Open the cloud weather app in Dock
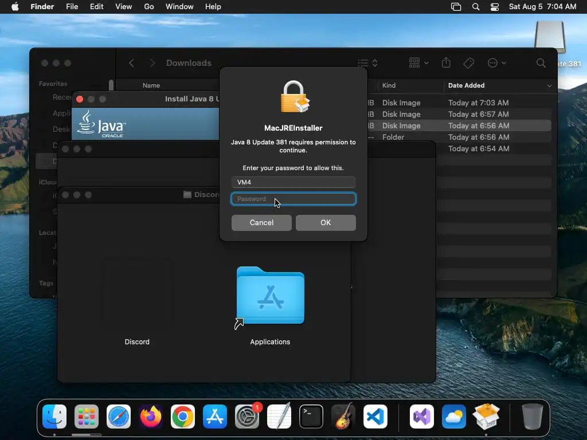Screen dimensions: 587x440 [x=454, y=417]
